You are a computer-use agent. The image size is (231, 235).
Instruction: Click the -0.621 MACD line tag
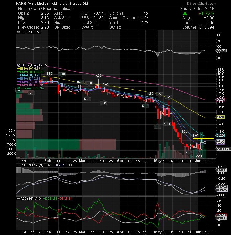point(221,187)
